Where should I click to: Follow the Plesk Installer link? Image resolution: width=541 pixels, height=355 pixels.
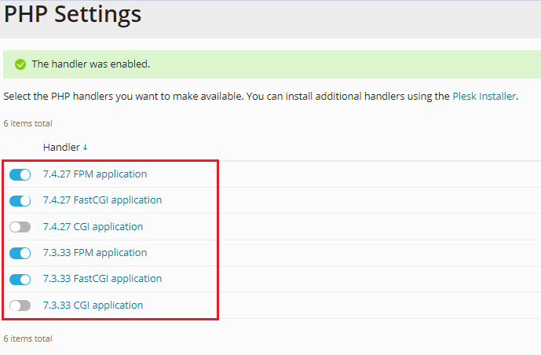484,97
